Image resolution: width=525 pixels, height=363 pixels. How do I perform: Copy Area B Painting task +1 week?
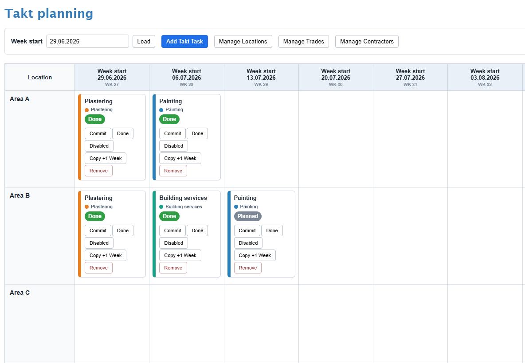[255, 255]
